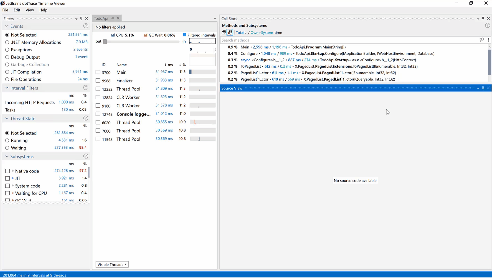Click the Own+System time link

point(262,32)
